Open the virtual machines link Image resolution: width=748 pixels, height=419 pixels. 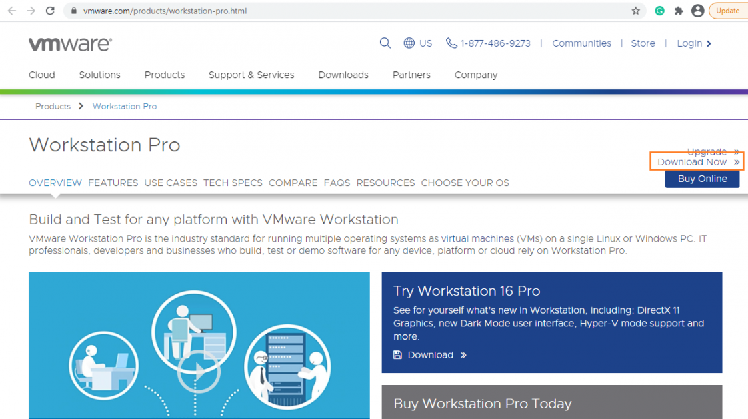[475, 238]
